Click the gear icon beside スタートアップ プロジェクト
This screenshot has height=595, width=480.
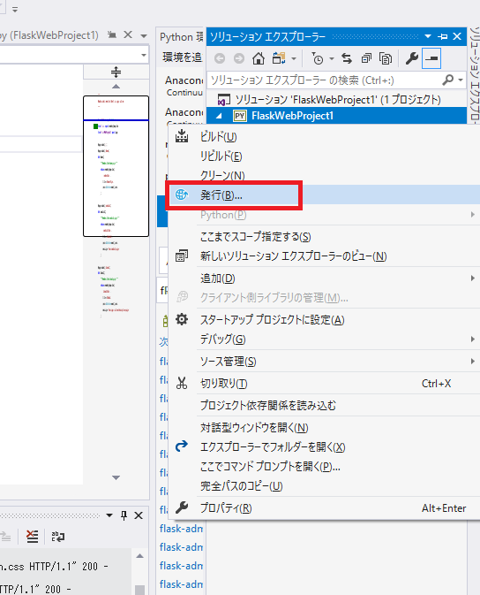click(x=182, y=319)
